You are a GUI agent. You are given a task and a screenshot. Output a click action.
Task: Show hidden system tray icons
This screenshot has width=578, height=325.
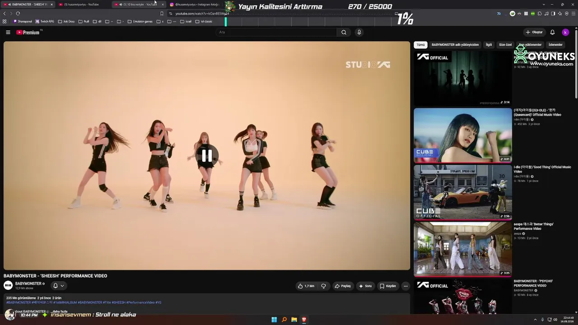coord(535,320)
